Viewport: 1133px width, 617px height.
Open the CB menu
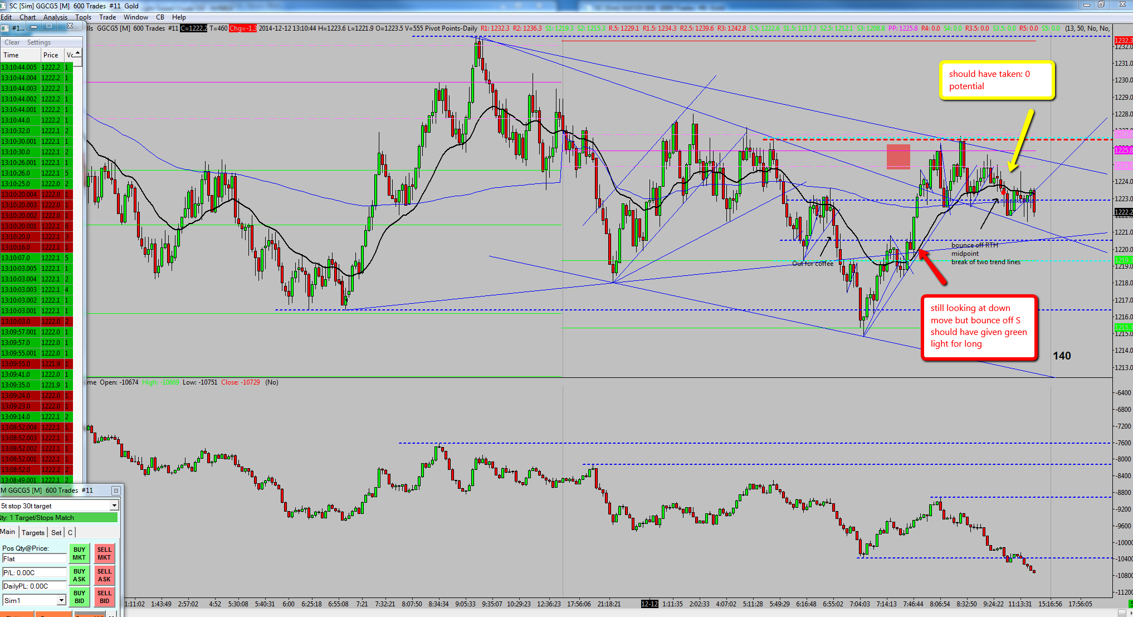[160, 17]
